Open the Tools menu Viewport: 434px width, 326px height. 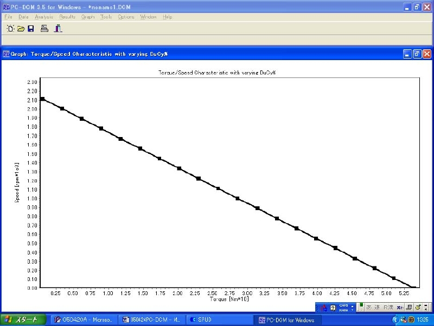[x=106, y=17]
